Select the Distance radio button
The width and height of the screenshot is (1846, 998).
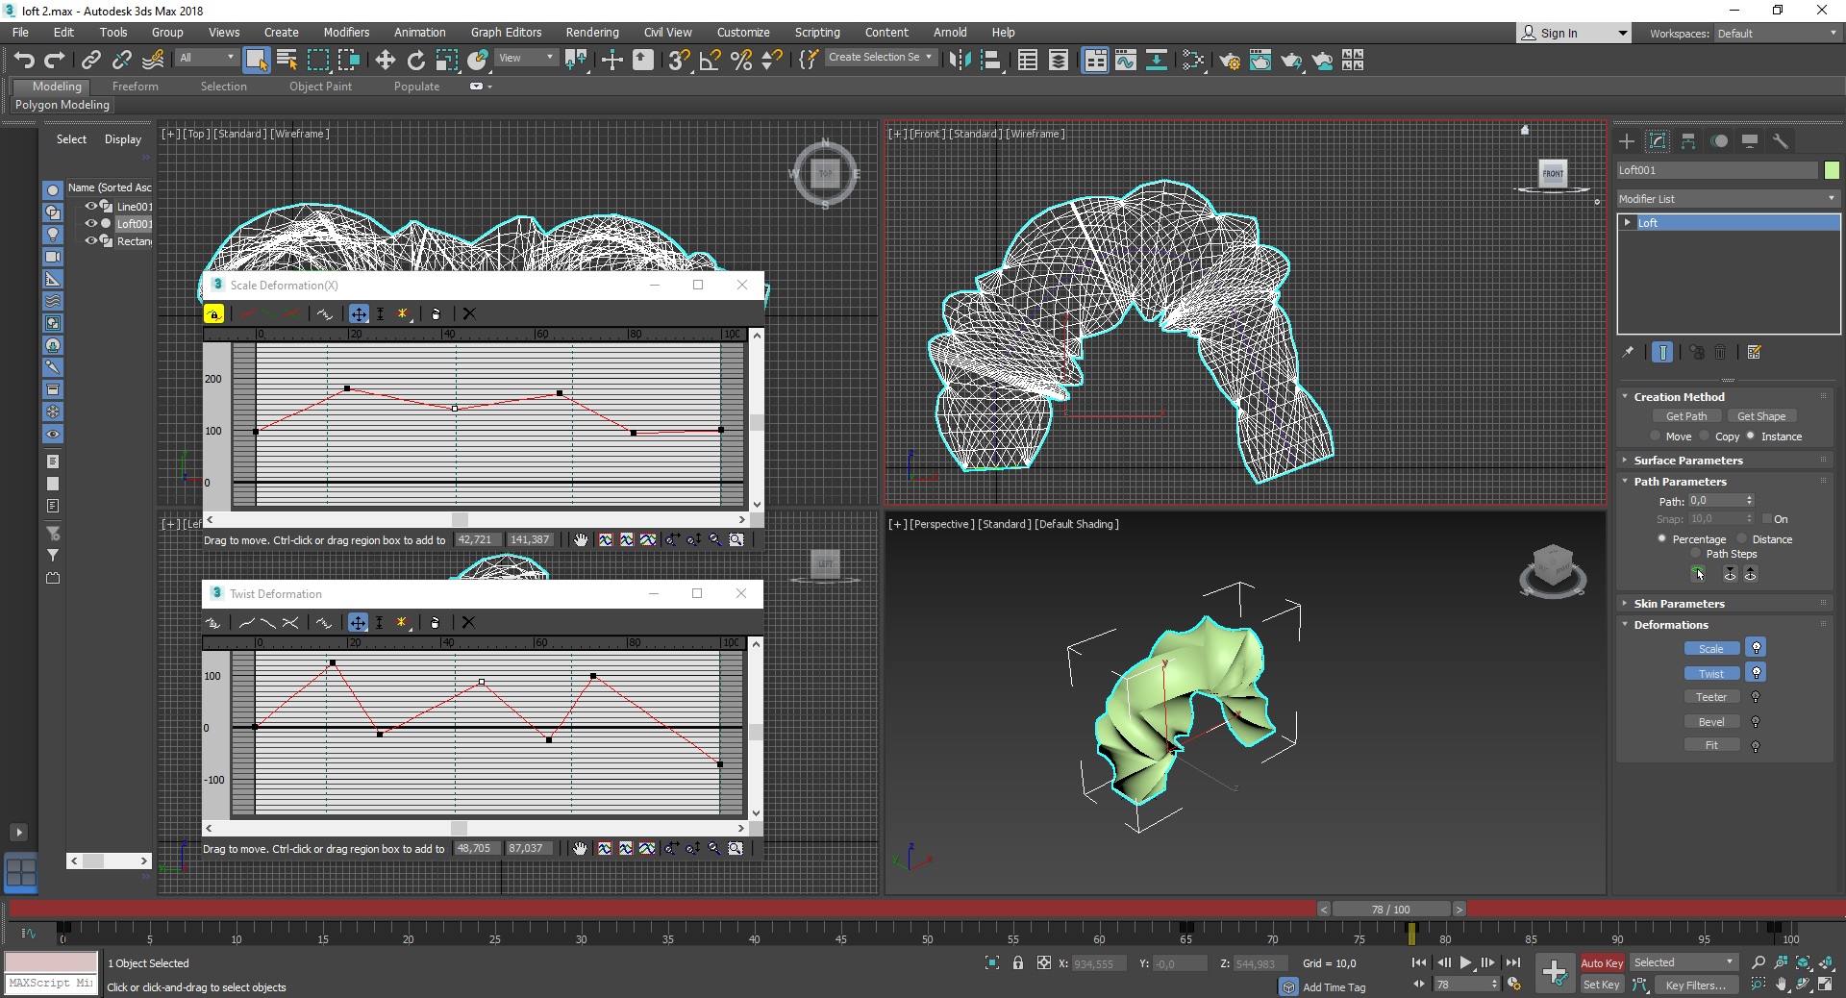[x=1741, y=539]
